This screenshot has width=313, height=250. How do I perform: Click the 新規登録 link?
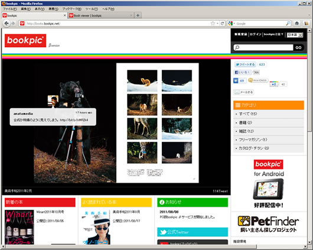coord(241,34)
